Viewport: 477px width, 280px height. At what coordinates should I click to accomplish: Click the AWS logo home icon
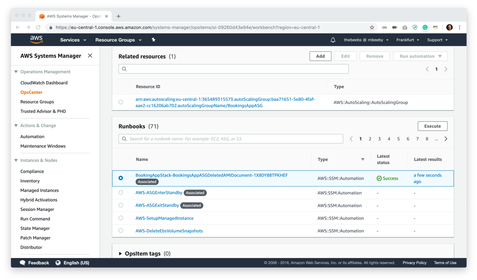tap(36, 40)
